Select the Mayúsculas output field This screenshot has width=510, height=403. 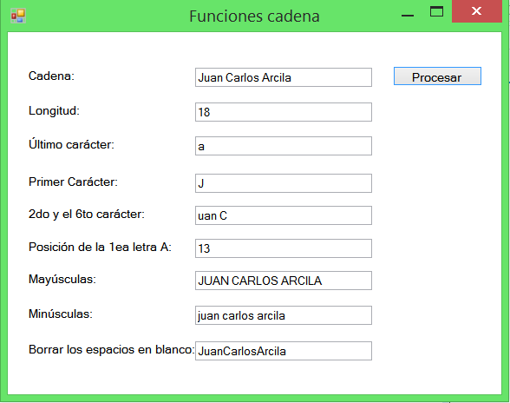(284, 281)
